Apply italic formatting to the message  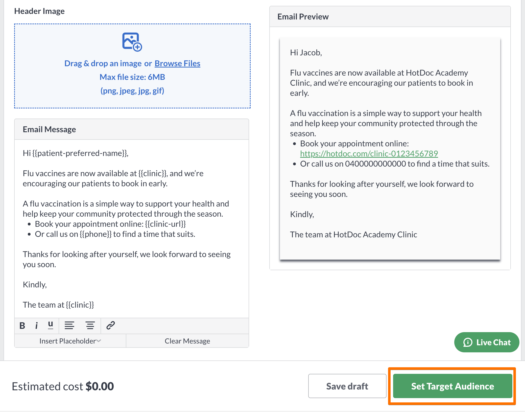coord(36,326)
